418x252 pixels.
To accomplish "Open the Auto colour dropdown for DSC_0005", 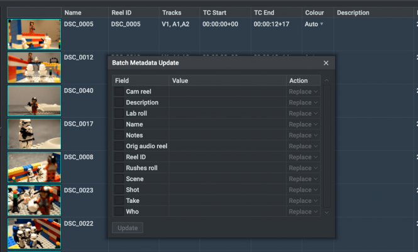I will [x=314, y=25].
